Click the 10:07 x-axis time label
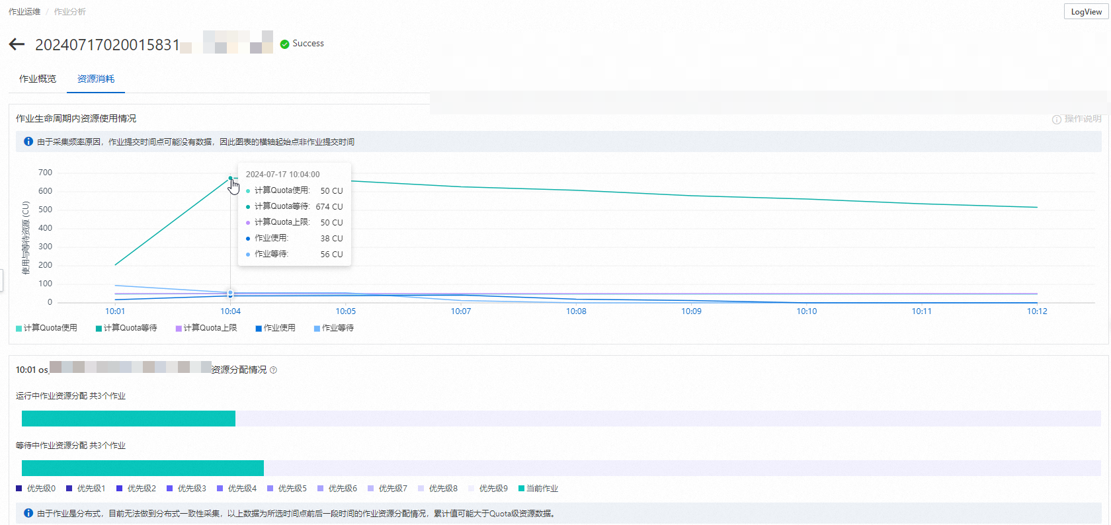The width and height of the screenshot is (1111, 525). pos(461,311)
